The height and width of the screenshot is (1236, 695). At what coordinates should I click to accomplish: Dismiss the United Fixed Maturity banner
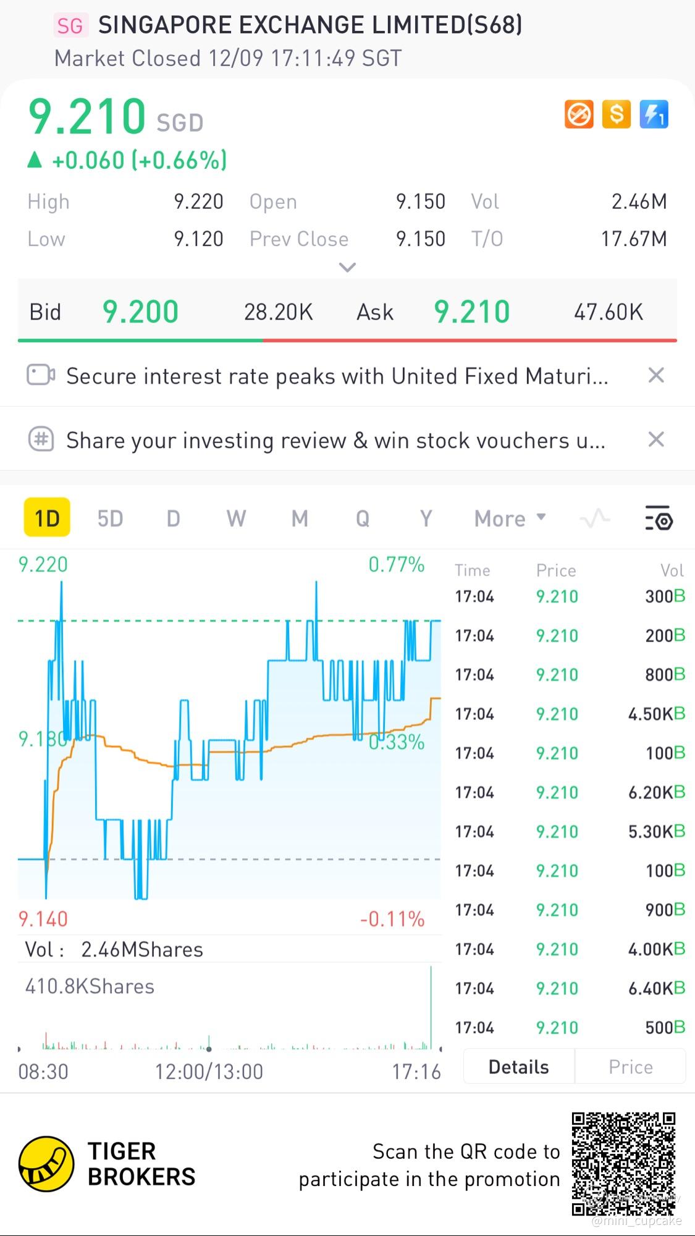pos(656,375)
